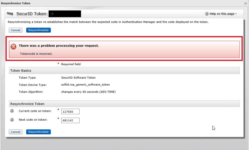Click the redacted SecurID token serial number
The width and height of the screenshot is (249, 150).
click(x=65, y=14)
